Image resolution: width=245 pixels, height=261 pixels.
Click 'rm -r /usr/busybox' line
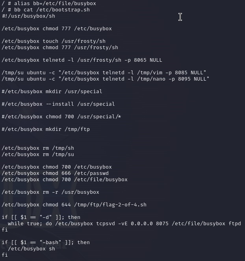click(50, 192)
